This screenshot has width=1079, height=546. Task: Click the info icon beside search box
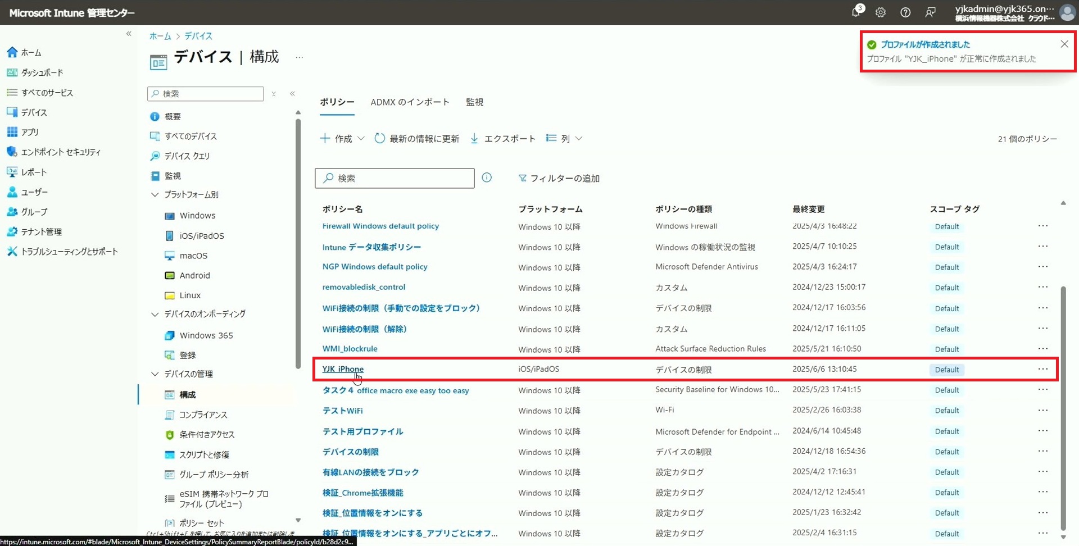487,178
